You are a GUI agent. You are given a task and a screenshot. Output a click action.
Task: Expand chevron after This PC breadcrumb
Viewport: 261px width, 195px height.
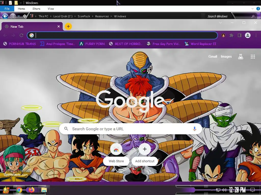click(51, 16)
